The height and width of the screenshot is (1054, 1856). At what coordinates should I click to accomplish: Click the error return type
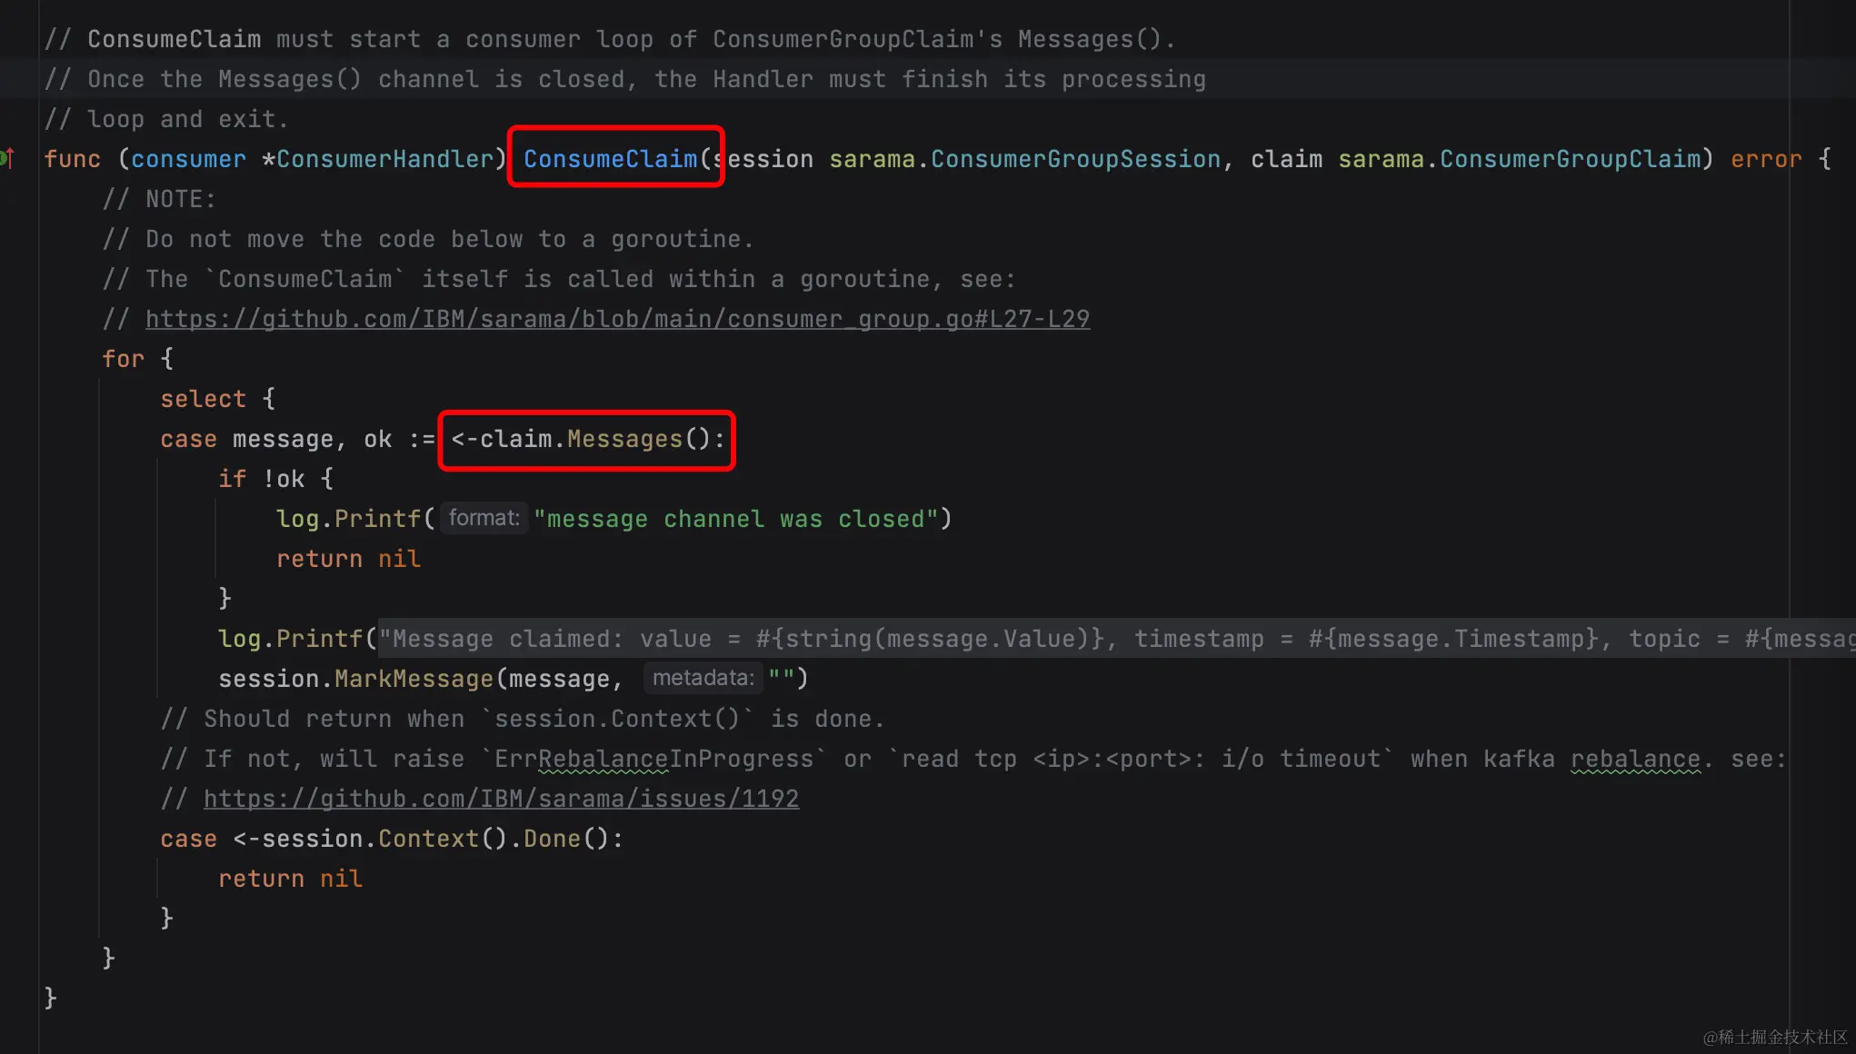tap(1765, 159)
